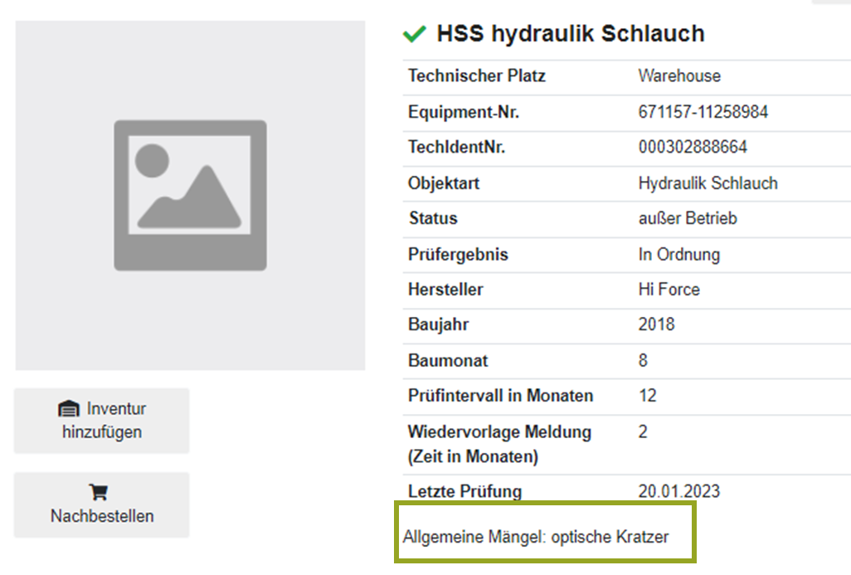Click the Wiedervorlage Meldung value 2
The image size is (851, 575).
pyautogui.click(x=644, y=432)
